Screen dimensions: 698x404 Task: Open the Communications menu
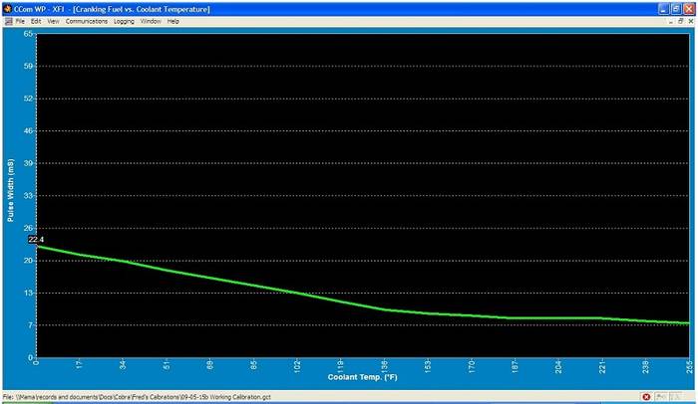coord(87,21)
